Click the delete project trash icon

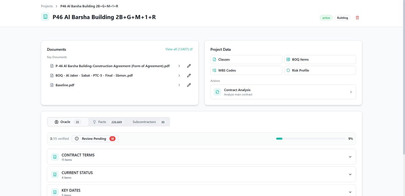click(x=357, y=17)
